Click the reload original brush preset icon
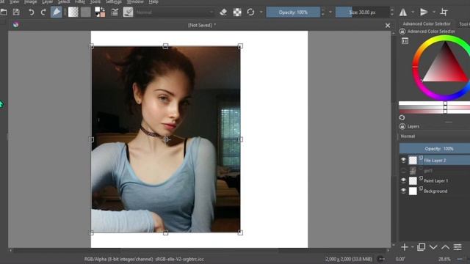The image size is (470, 264). pyautogui.click(x=250, y=12)
